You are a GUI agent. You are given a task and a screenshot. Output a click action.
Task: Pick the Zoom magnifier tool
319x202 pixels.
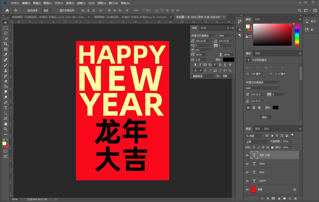coord(6,129)
